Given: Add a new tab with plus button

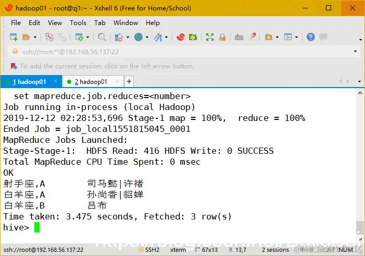Looking at the screenshot, I should click(129, 81).
